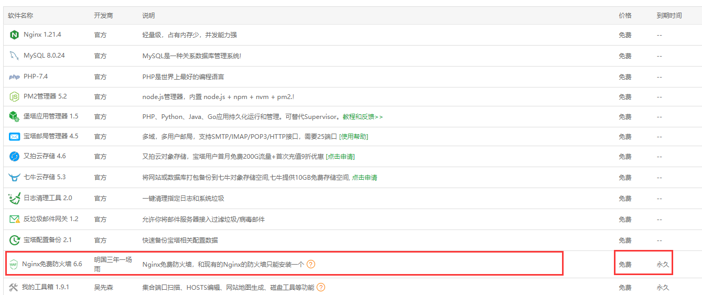Click the MySQL dolphin icon
The height and width of the screenshot is (295, 702).
coord(14,56)
